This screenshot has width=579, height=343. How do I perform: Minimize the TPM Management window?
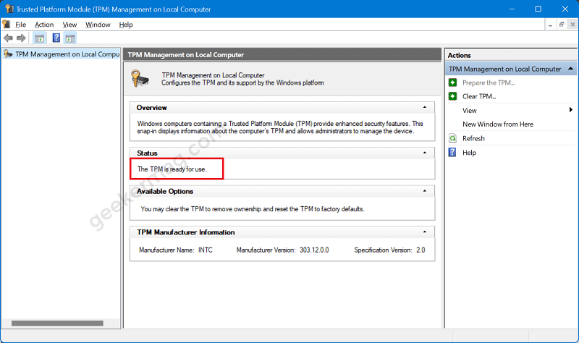coord(512,9)
